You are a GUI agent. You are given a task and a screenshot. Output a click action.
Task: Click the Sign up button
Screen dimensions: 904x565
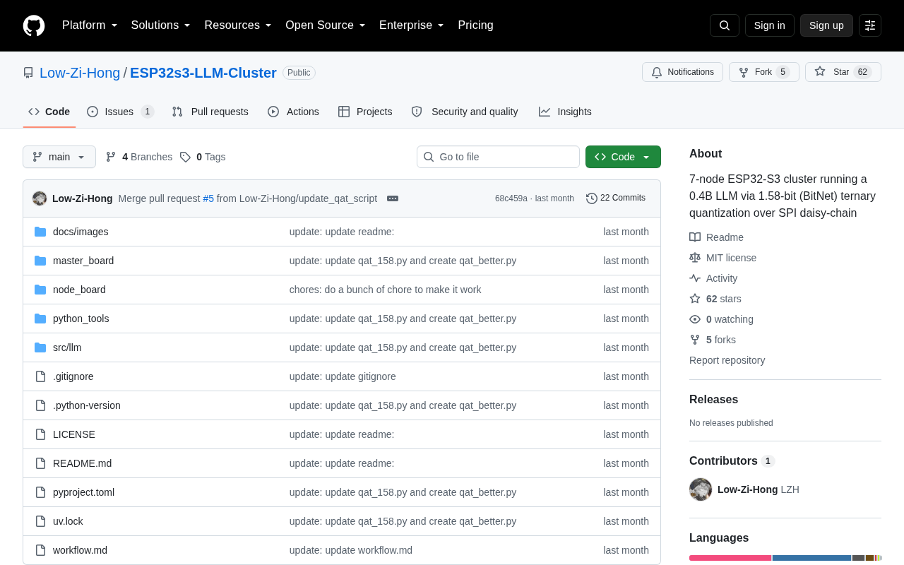826,25
